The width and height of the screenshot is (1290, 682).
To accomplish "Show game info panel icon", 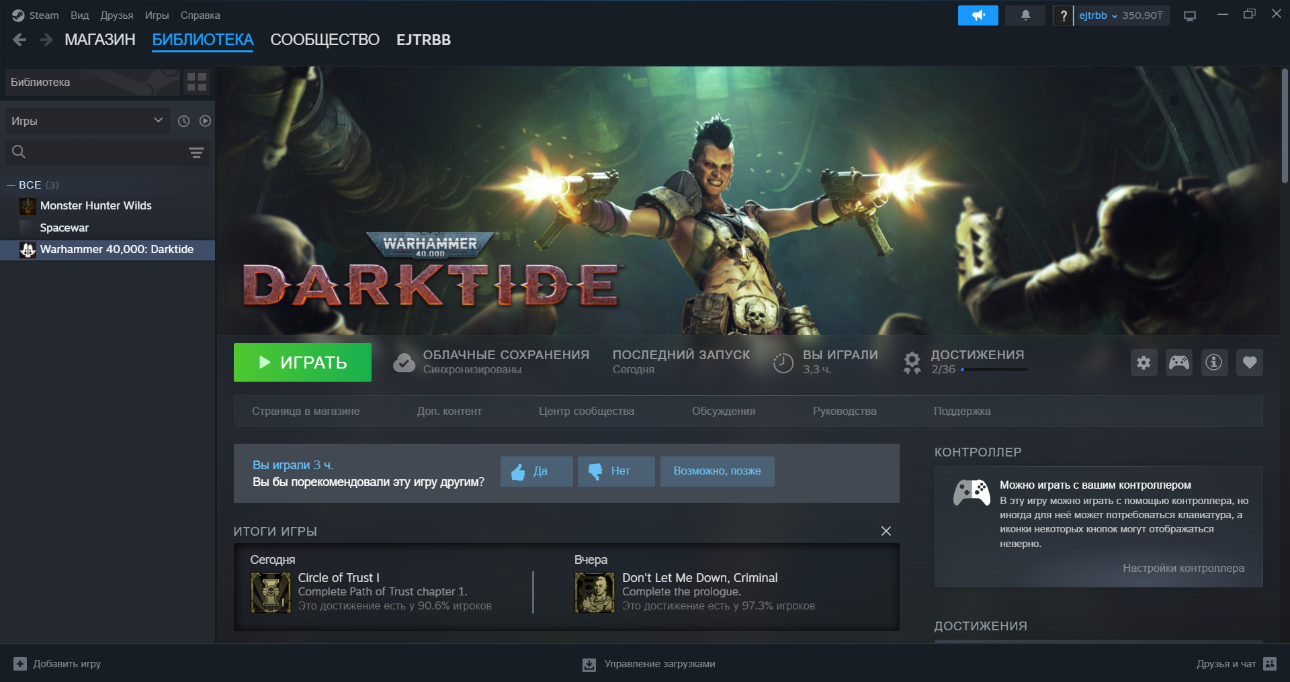I will click(1214, 362).
